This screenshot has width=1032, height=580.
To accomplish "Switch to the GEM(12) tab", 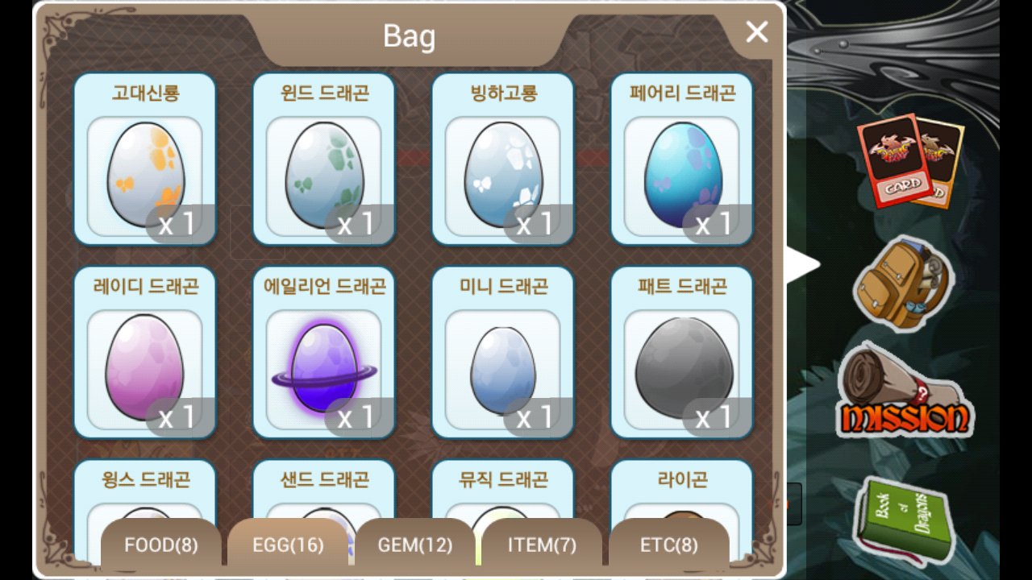I will coord(415,545).
